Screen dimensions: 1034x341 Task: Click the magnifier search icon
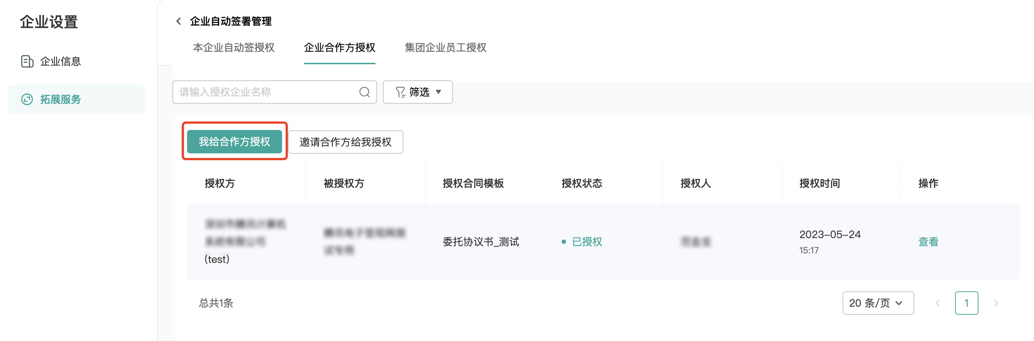(x=365, y=92)
